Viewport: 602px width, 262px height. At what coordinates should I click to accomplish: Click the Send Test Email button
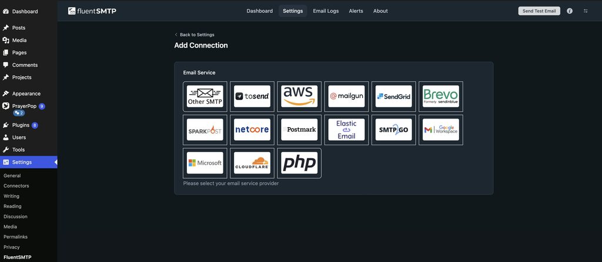click(539, 11)
